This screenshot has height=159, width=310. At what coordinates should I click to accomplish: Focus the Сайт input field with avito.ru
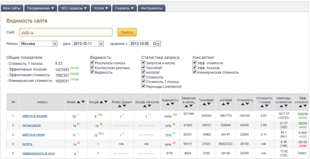(x=66, y=32)
